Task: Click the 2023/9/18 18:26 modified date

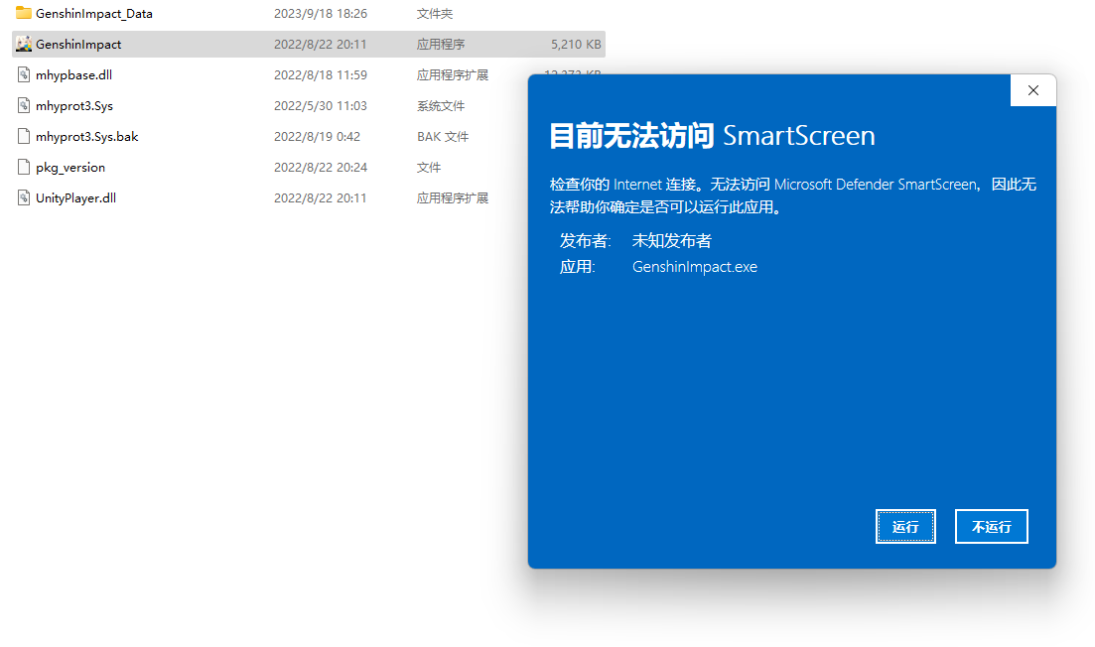Action: [x=321, y=14]
